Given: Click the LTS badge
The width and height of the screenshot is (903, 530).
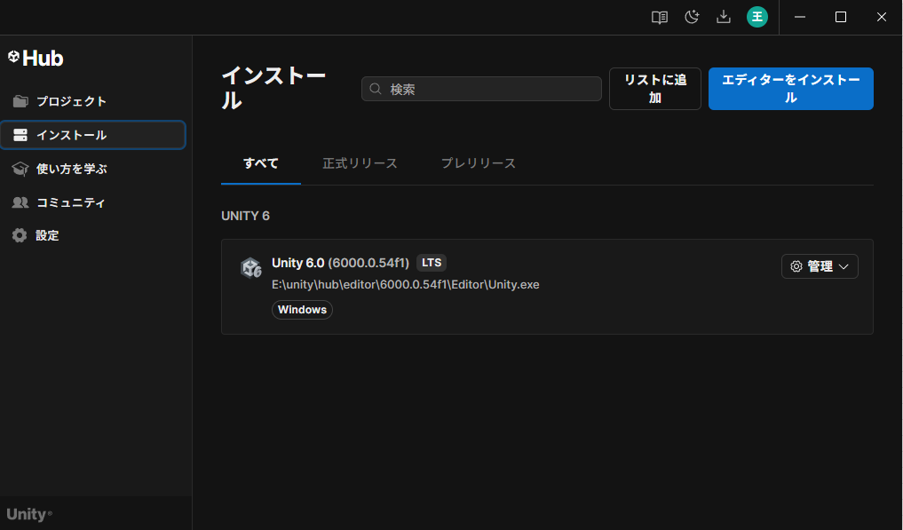Looking at the screenshot, I should click(432, 263).
